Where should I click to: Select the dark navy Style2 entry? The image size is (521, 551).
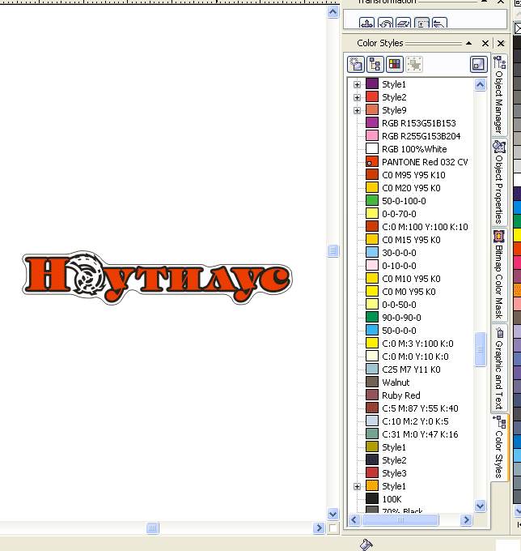coord(386,460)
